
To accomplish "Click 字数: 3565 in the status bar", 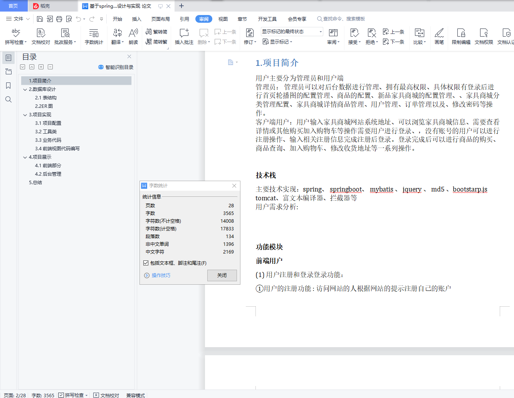I will pos(43,395).
